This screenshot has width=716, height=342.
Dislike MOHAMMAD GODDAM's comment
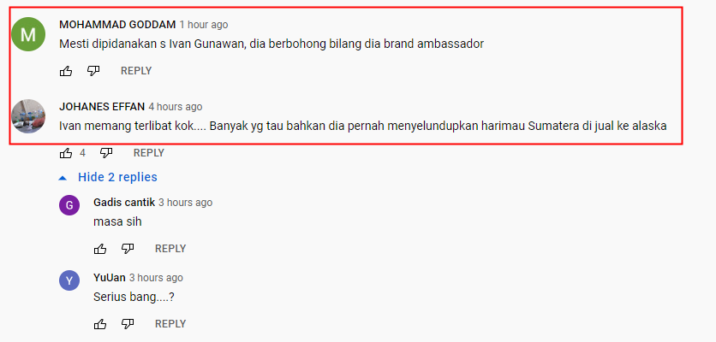[x=93, y=71]
